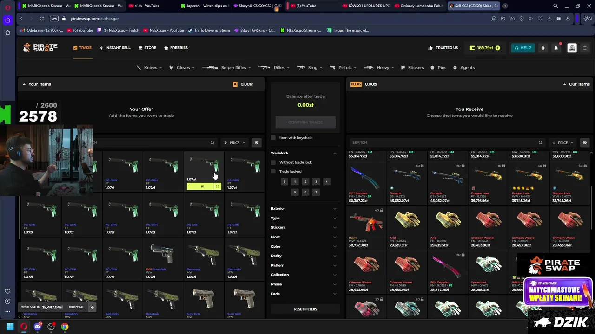Open site settings gear icon
The image size is (595, 334).
pyautogui.click(x=542, y=48)
